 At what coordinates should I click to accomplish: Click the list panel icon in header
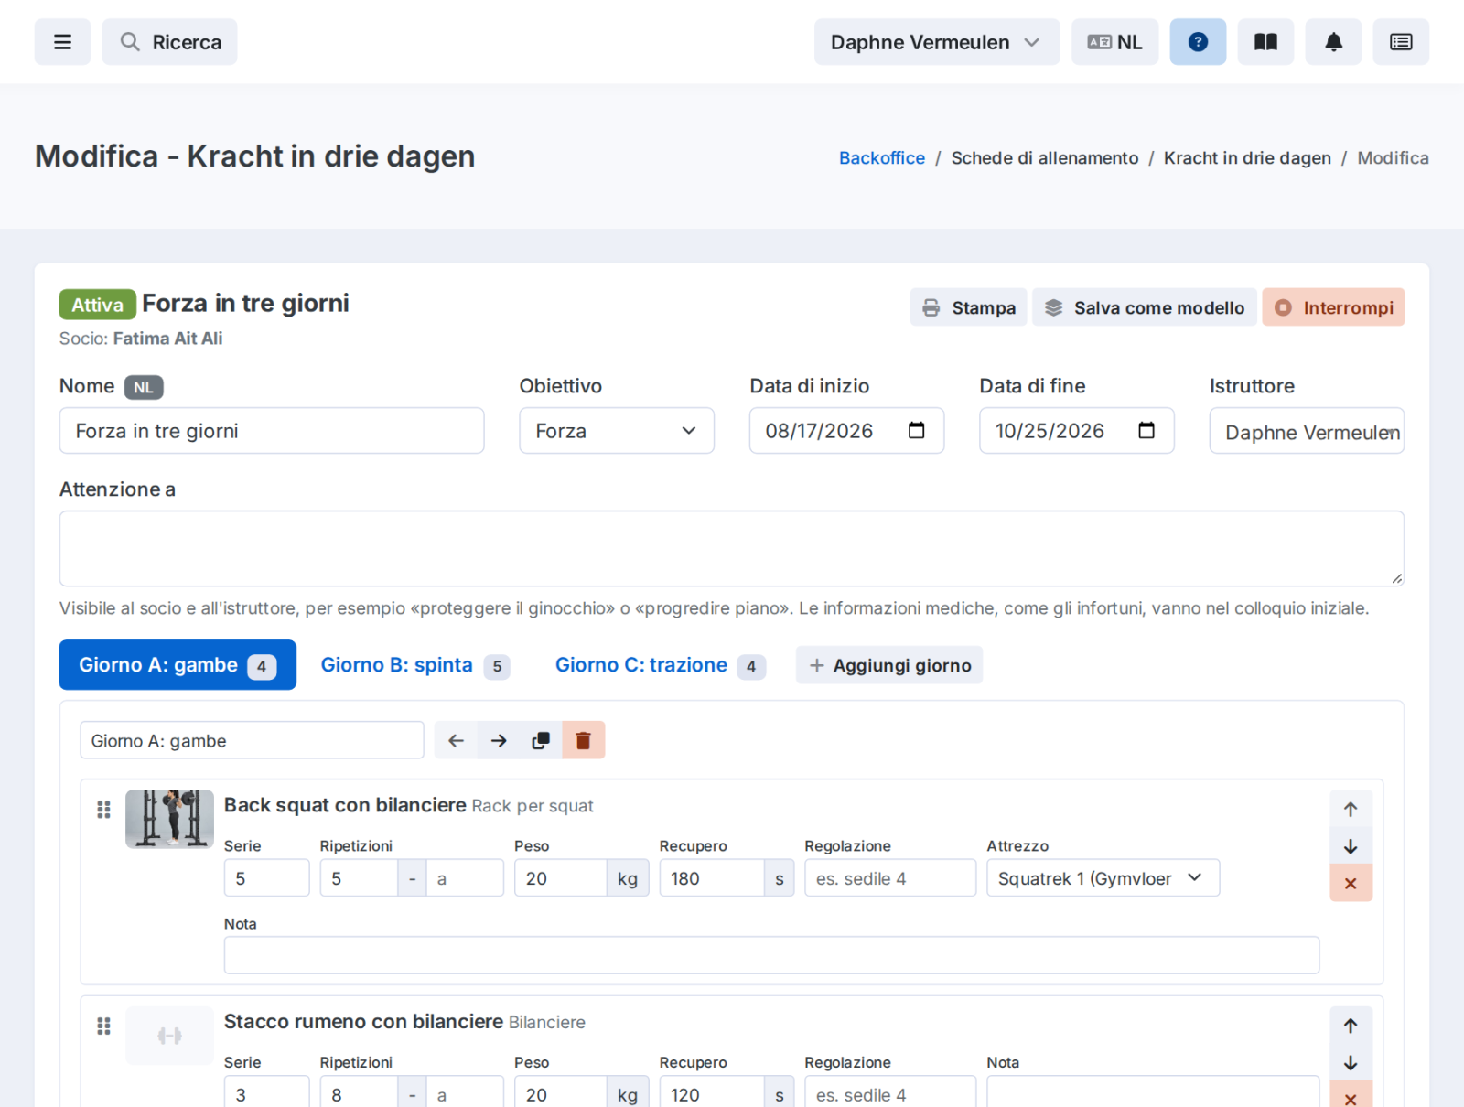click(1401, 42)
